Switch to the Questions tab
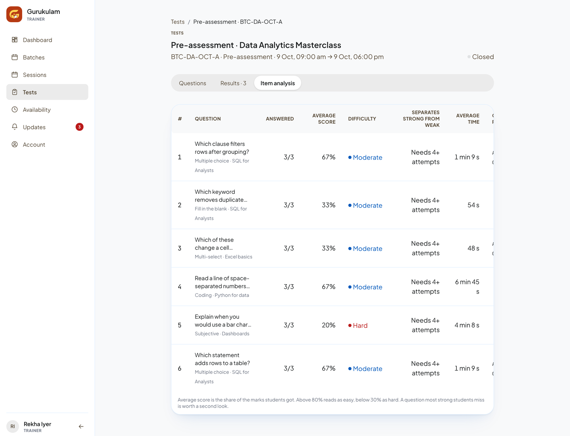This screenshot has height=436, width=570. pos(192,83)
